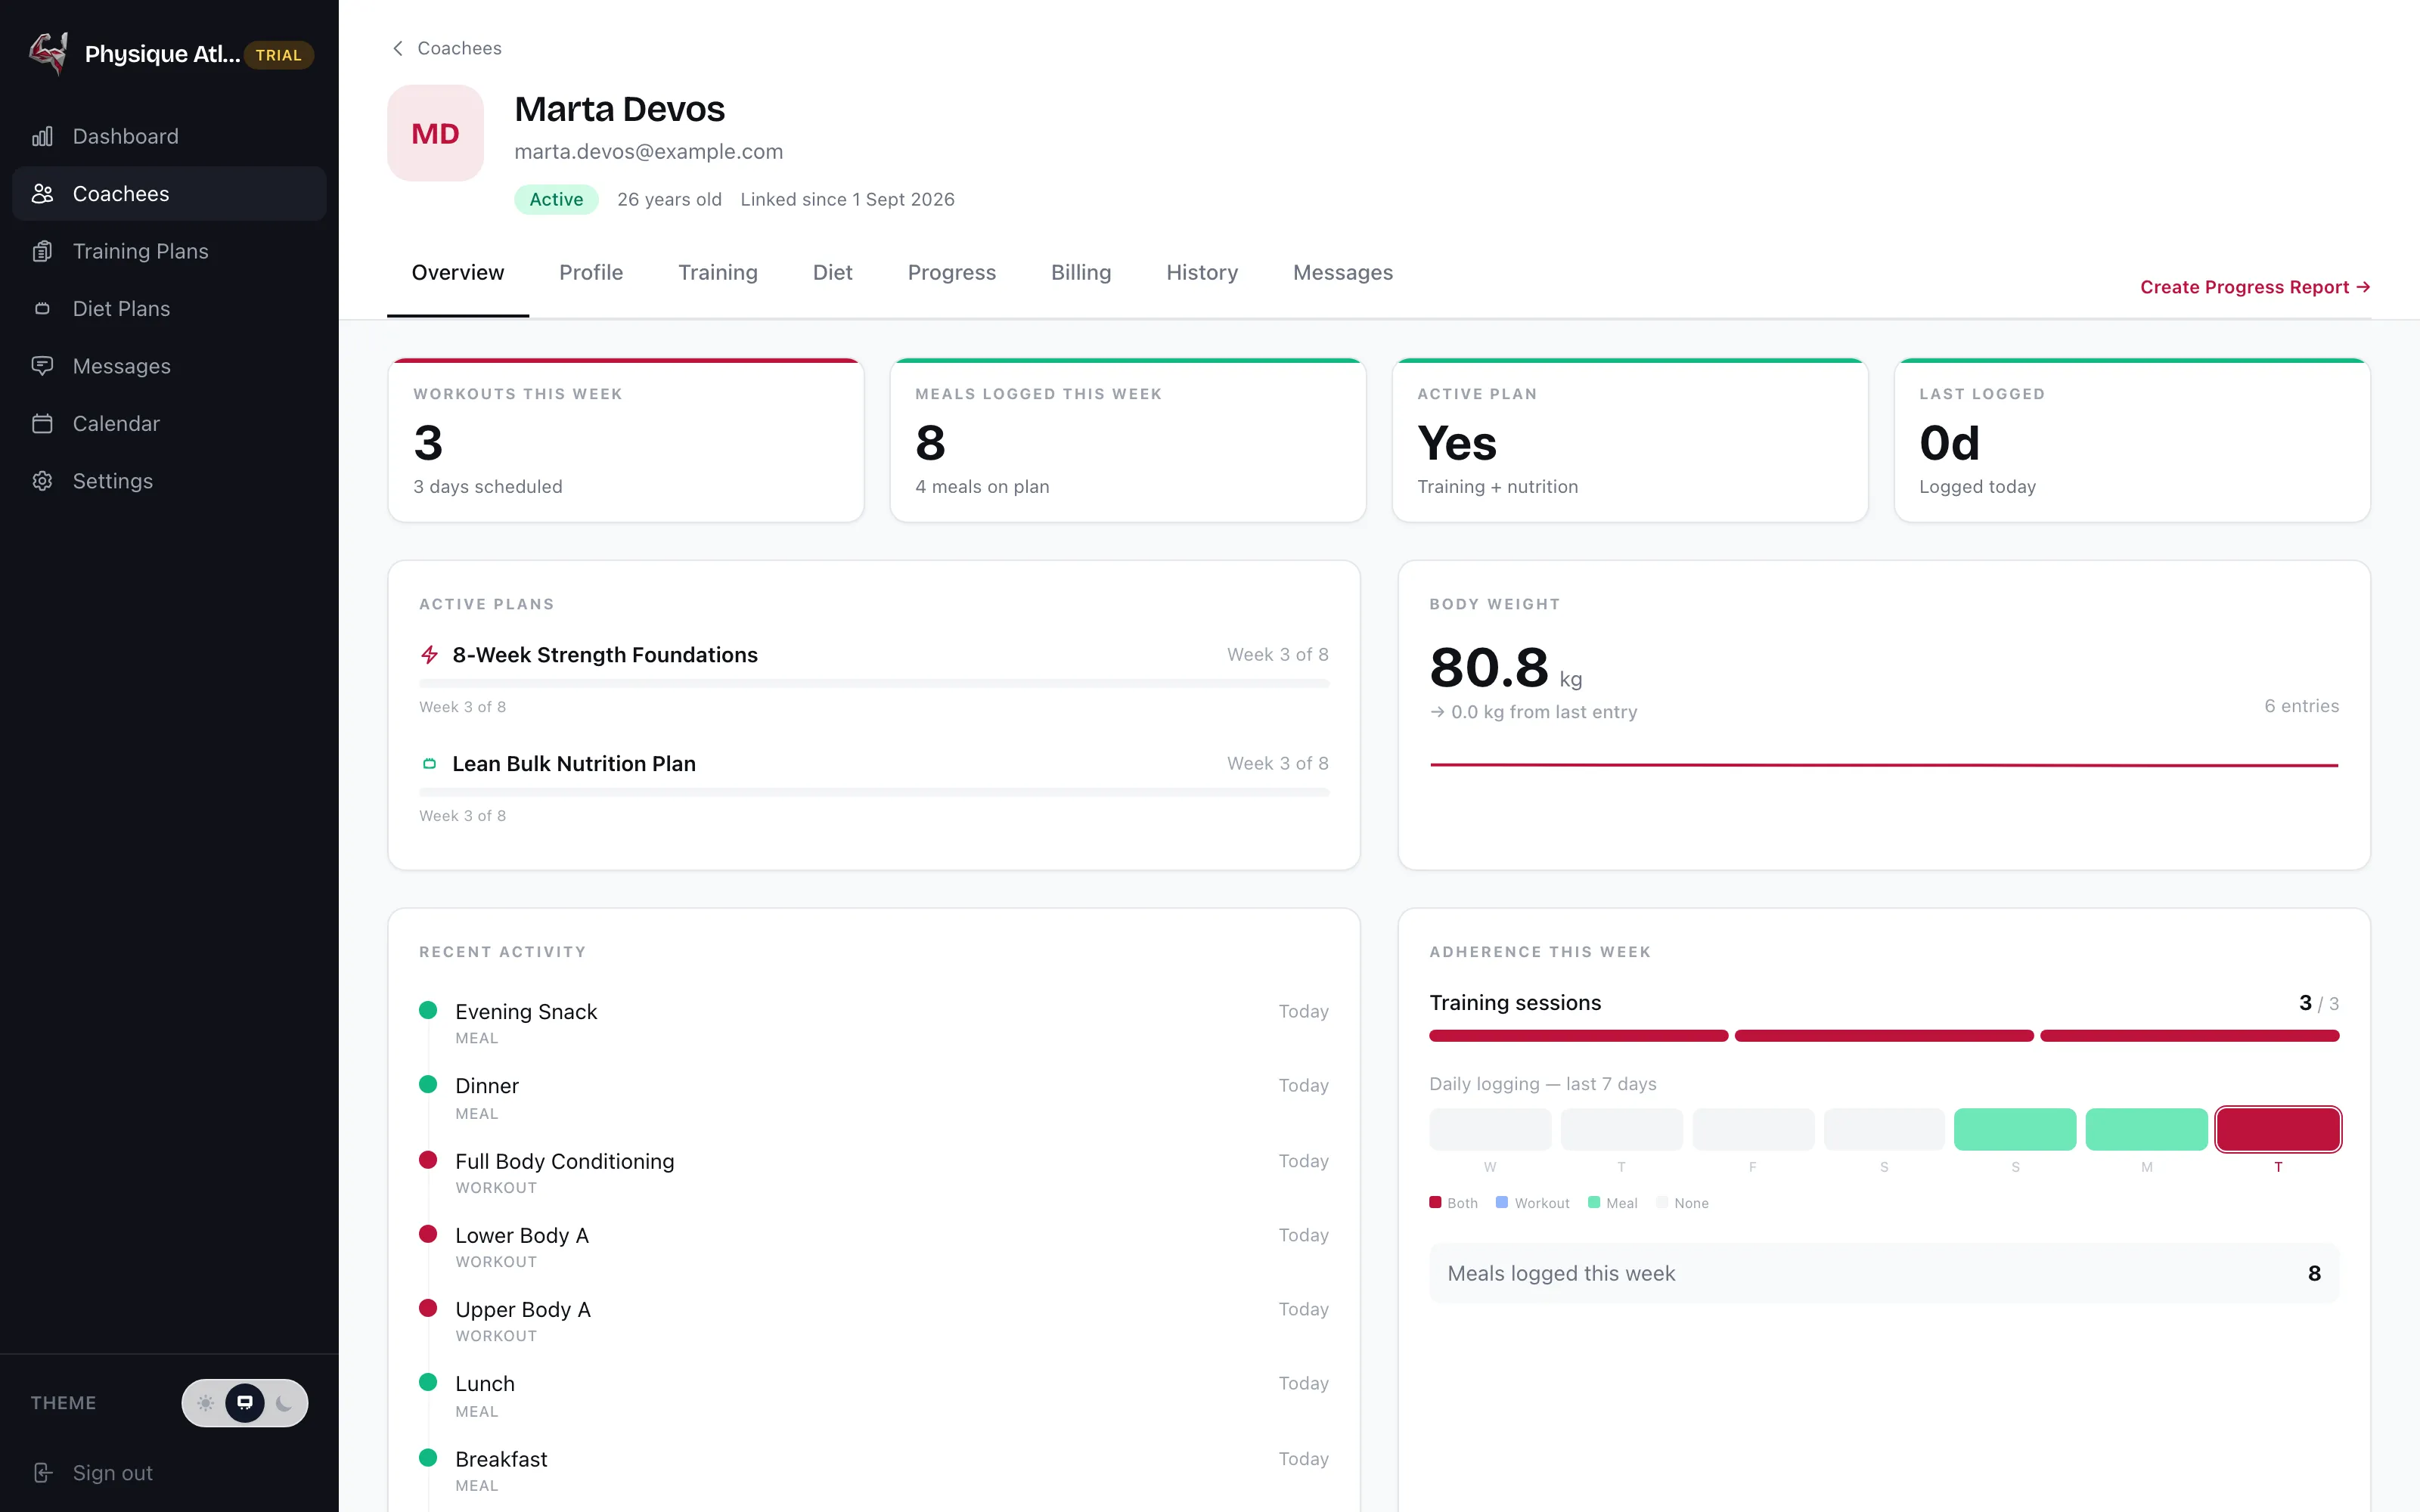The image size is (2420, 1512).
Task: Open 8-Week Strength Foundations plan
Action: 605,655
